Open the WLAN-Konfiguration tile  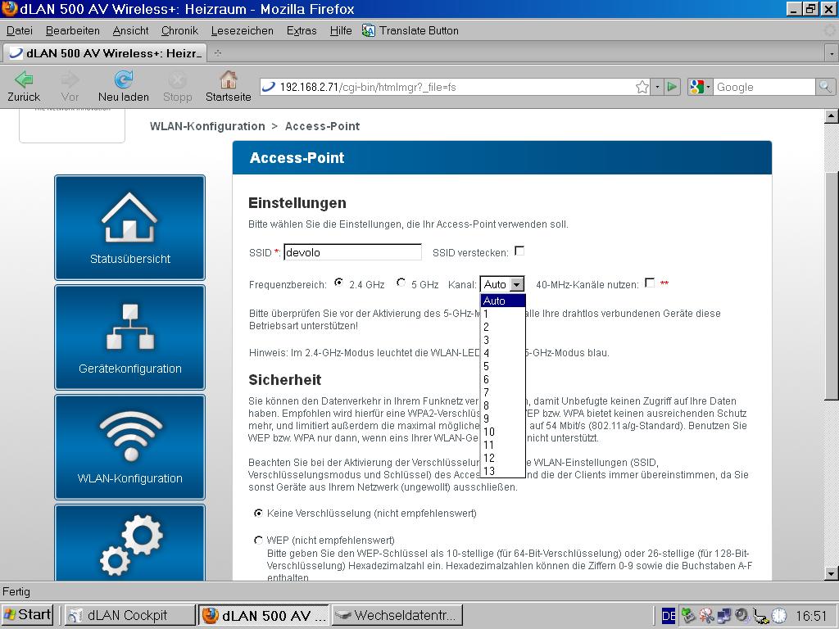point(129,446)
